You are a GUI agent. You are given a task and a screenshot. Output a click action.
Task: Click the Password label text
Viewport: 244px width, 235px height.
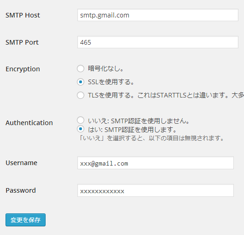[21, 190]
